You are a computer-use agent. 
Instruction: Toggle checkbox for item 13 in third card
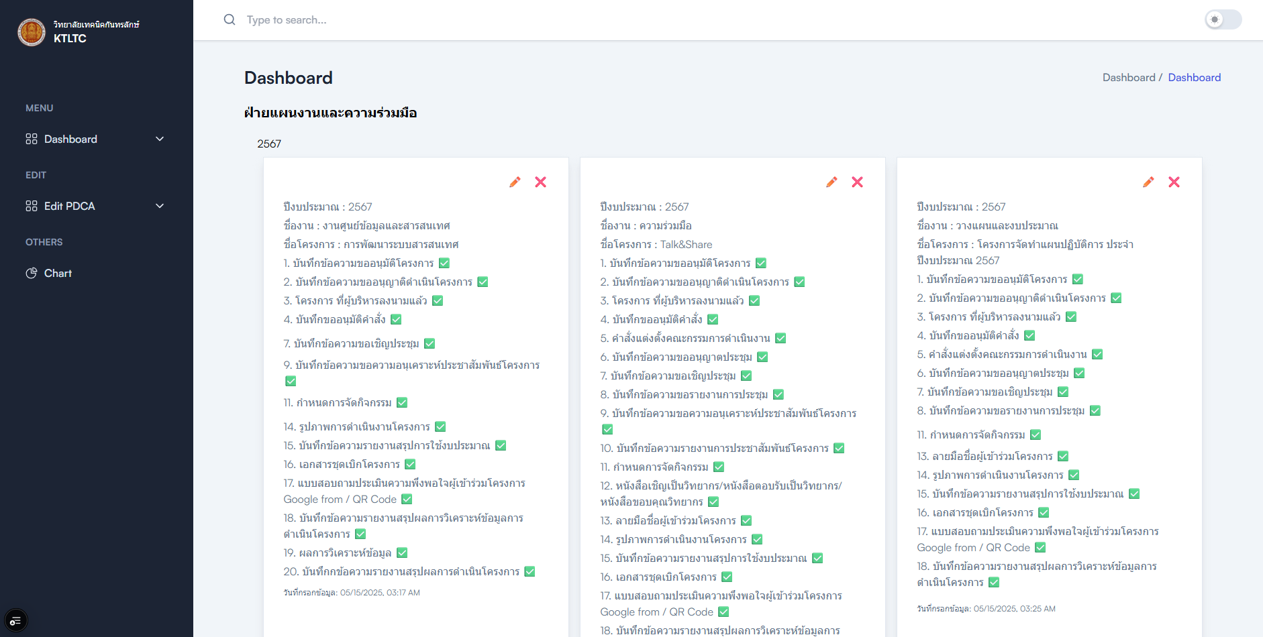(1063, 457)
